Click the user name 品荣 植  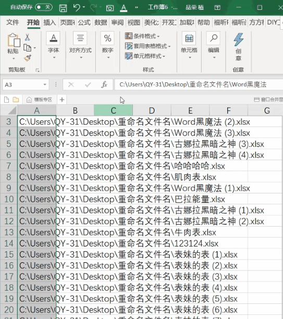click(194, 8)
